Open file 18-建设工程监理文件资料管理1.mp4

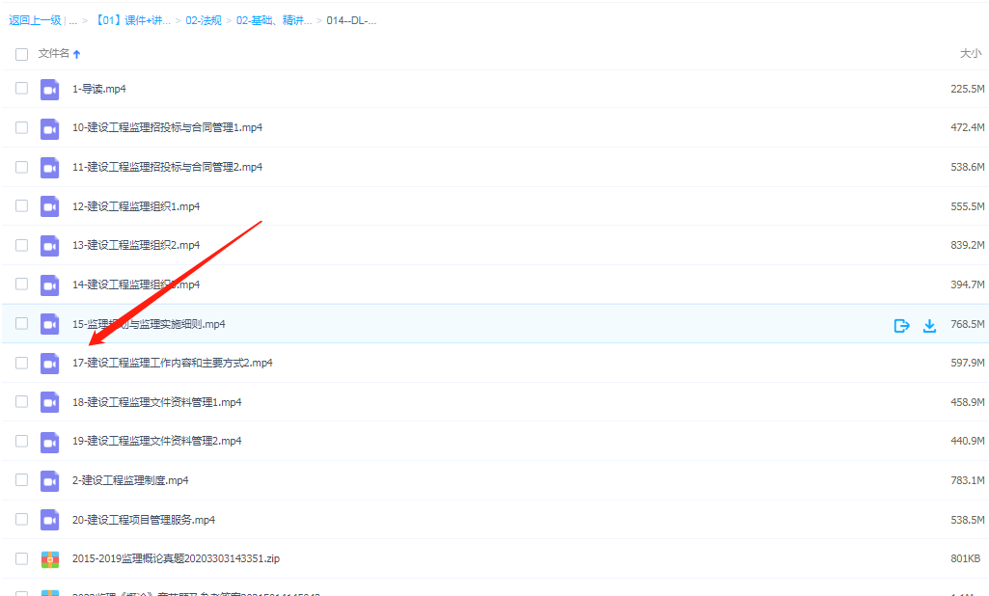[x=156, y=402]
